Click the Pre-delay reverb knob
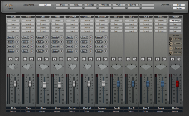This screenshot has height=116, width=189. click(x=171, y=53)
